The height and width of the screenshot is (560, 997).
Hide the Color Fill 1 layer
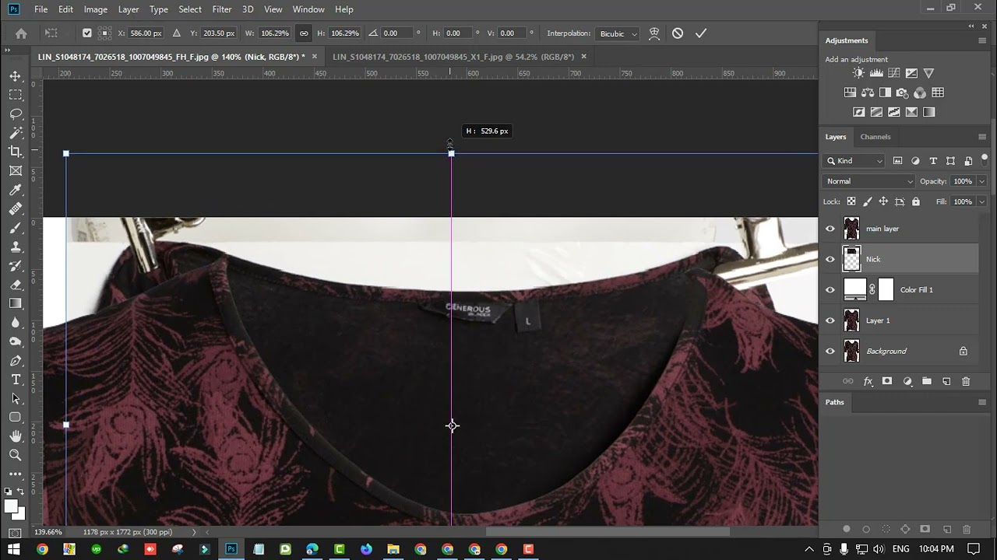point(830,290)
